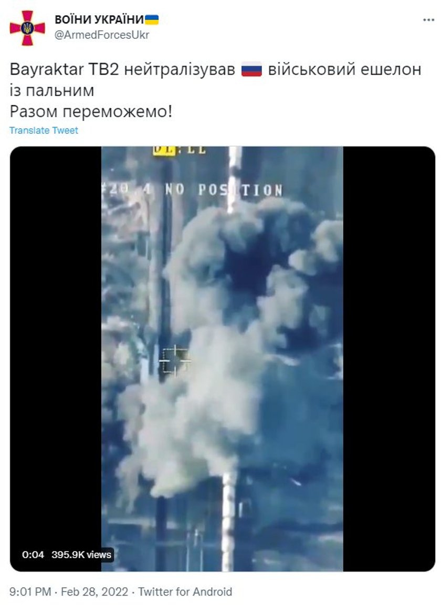Click the Translate Tweet link
The width and height of the screenshot is (441, 606).
click(44, 130)
